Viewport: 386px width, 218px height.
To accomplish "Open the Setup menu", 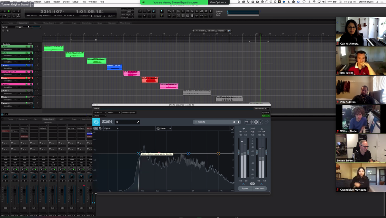I will click(75, 2).
